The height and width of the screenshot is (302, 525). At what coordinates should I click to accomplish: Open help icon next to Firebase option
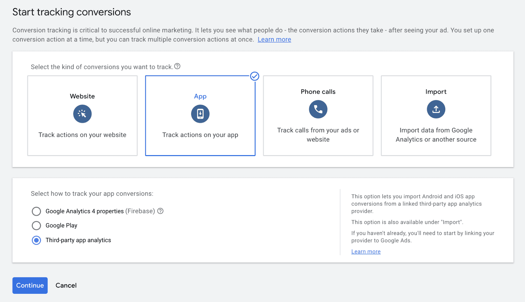point(160,211)
